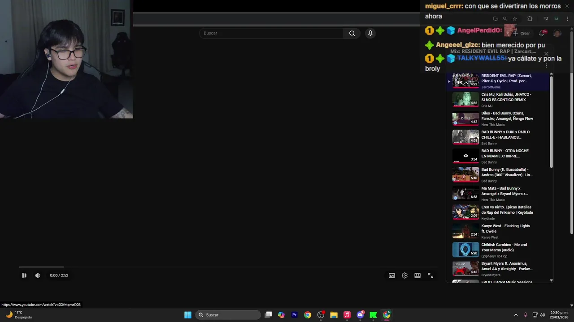Image resolution: width=574 pixels, height=322 pixels.
Task: Open Discord from the taskbar
Action: [360, 315]
